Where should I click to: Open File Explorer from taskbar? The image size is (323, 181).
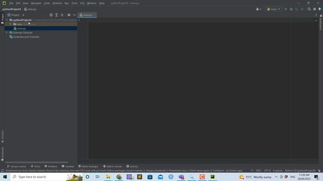coord(108,176)
